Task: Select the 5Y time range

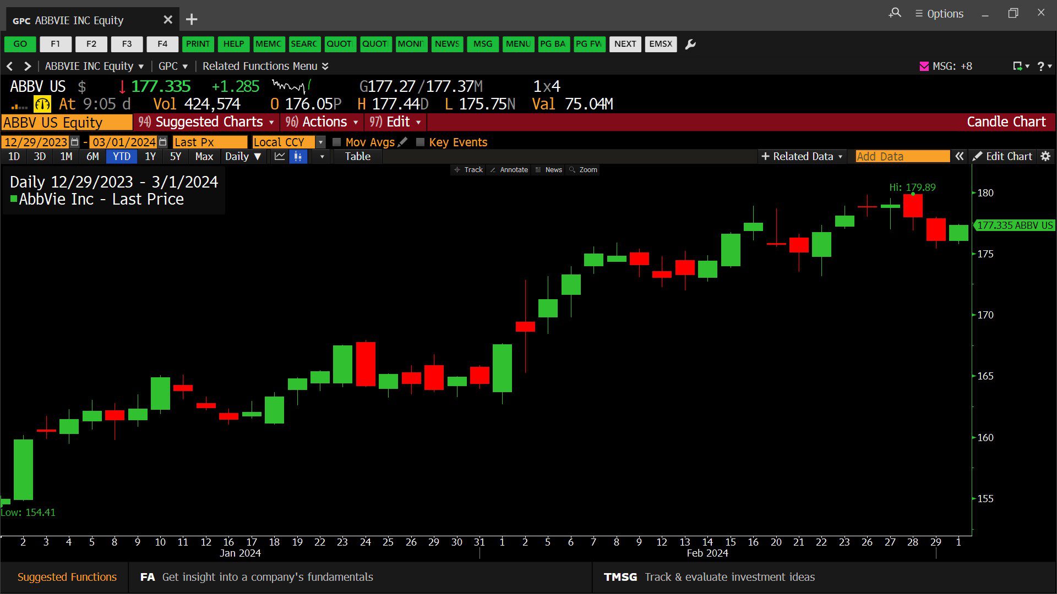Action: tap(176, 156)
